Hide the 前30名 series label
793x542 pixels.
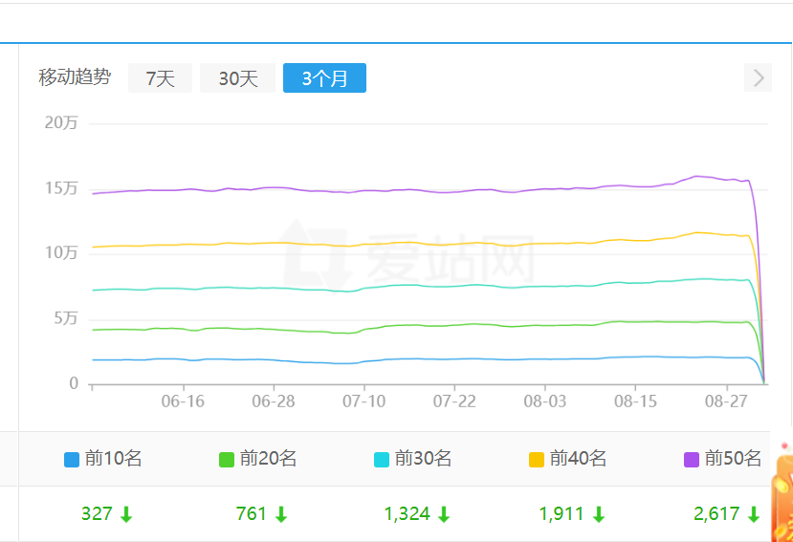click(x=423, y=459)
